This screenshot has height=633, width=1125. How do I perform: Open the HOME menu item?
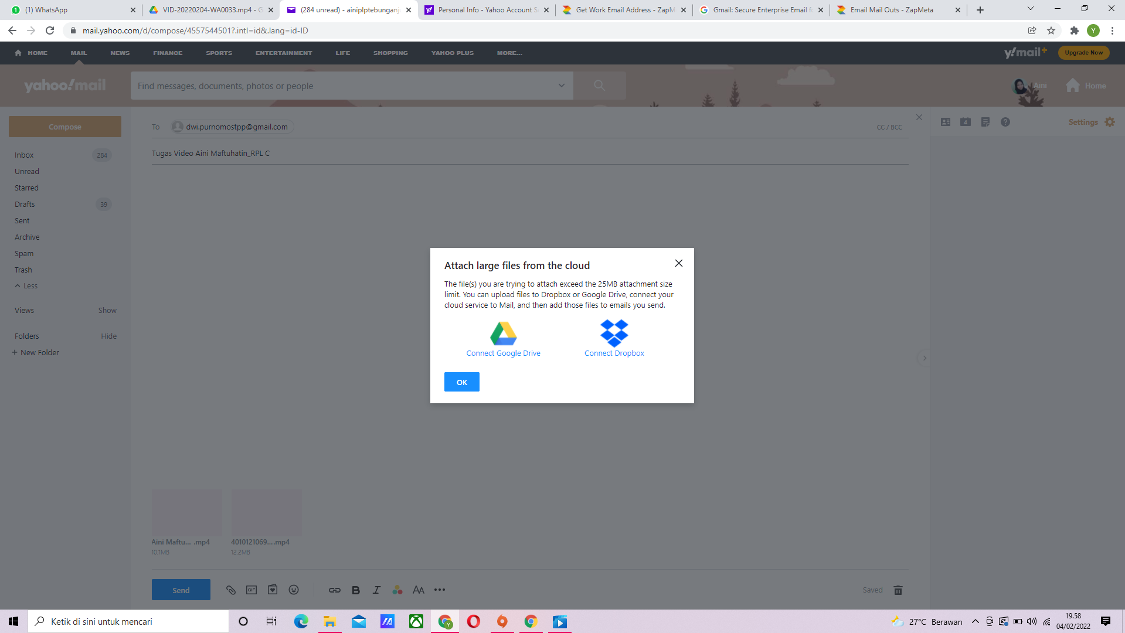31,53
